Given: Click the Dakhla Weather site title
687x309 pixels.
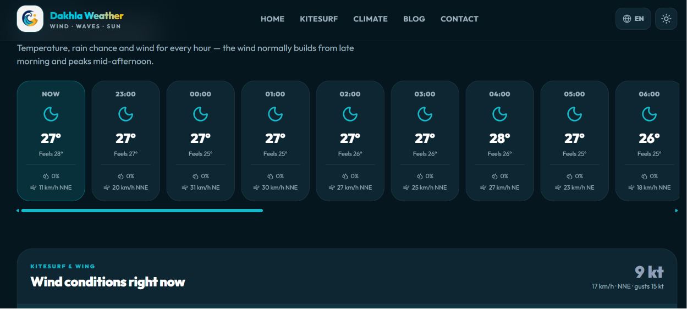Looking at the screenshot, I should coord(87,16).
